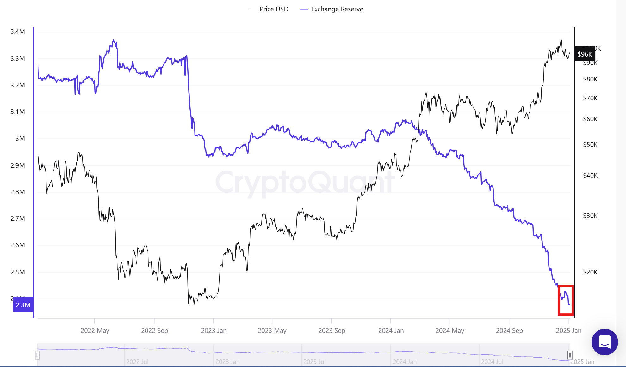Click the purple Exchange Reserve line swatch
Image resolution: width=626 pixels, height=367 pixels.
304,9
